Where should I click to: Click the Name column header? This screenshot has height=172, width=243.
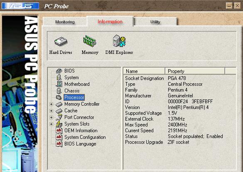pyautogui.click(x=144, y=71)
